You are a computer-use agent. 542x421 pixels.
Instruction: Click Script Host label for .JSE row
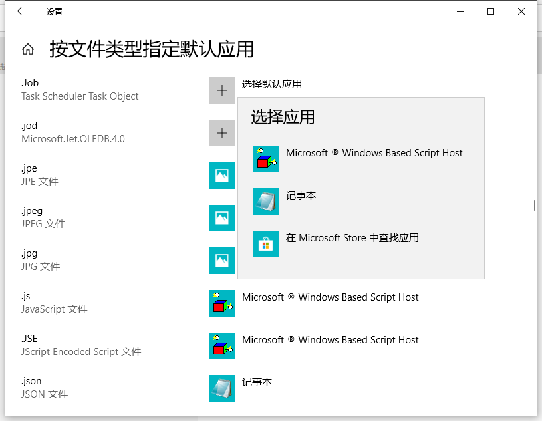click(330, 340)
